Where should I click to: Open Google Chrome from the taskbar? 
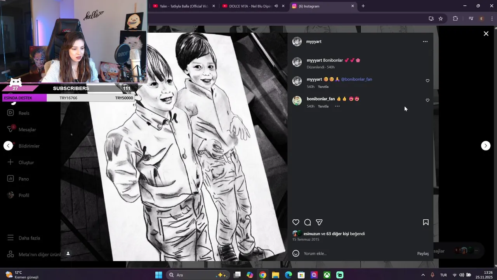coord(262,275)
